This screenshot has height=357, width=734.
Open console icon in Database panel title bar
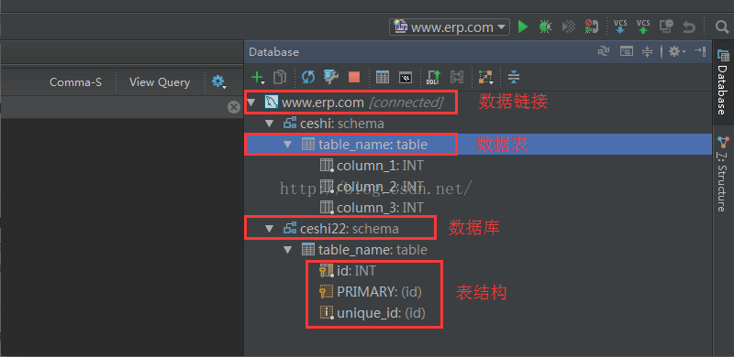(x=627, y=51)
